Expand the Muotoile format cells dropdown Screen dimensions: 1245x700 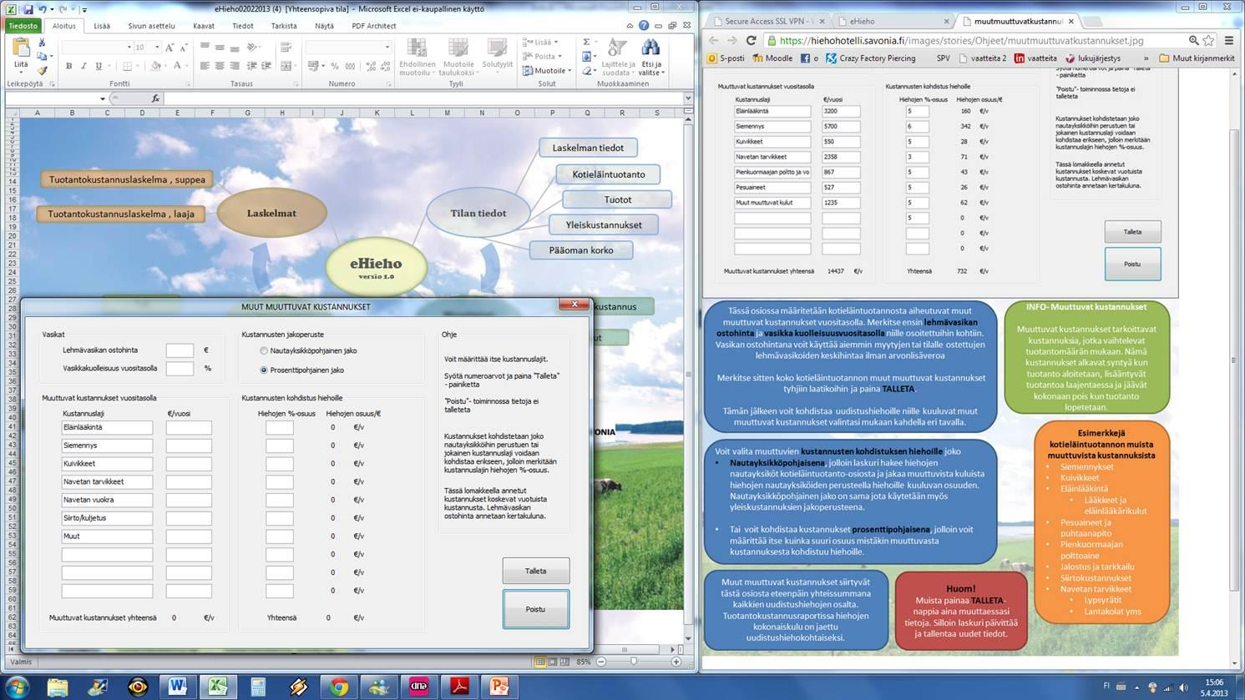[x=569, y=70]
